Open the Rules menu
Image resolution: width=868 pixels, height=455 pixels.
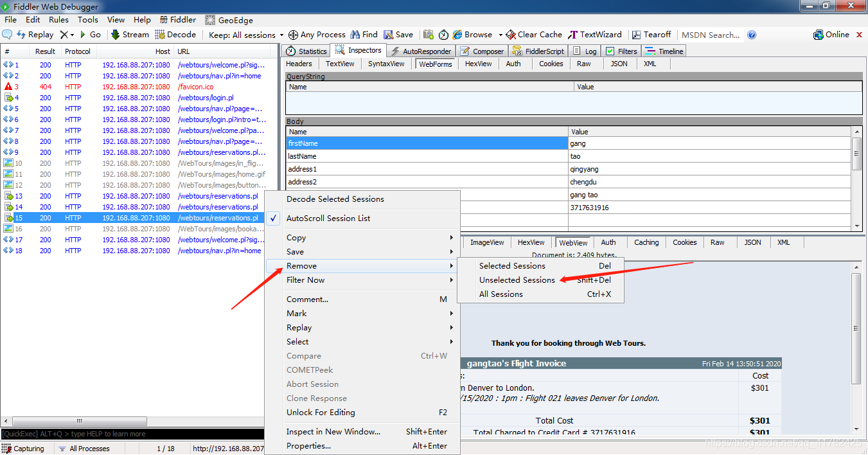pos(58,20)
